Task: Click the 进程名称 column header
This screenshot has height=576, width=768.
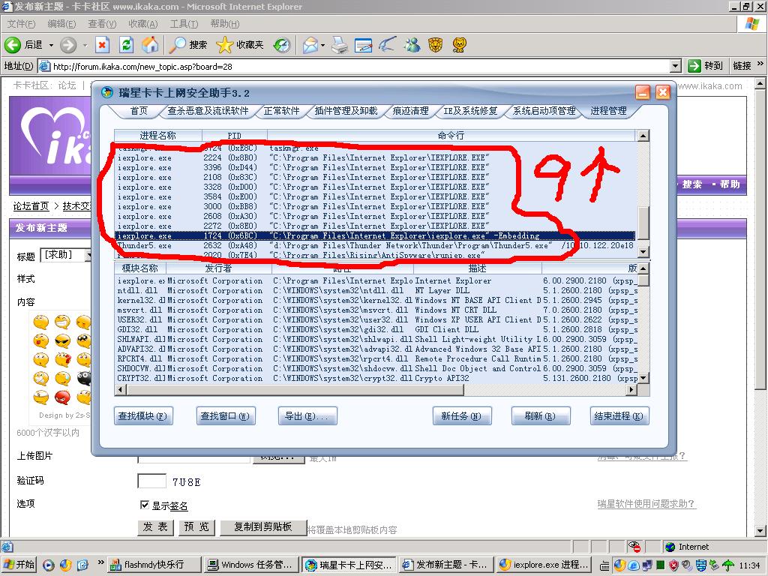Action: pyautogui.click(x=158, y=135)
